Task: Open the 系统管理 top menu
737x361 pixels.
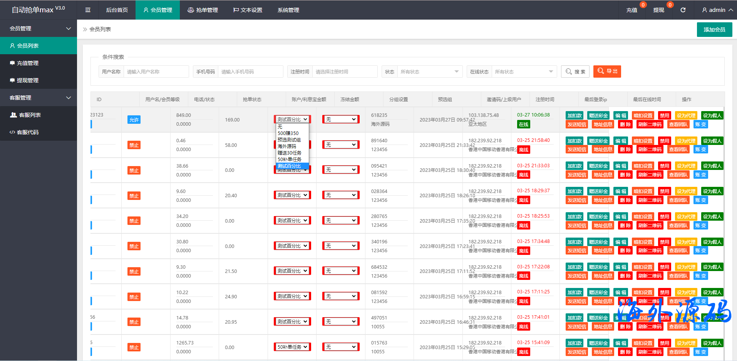Action: (x=288, y=10)
